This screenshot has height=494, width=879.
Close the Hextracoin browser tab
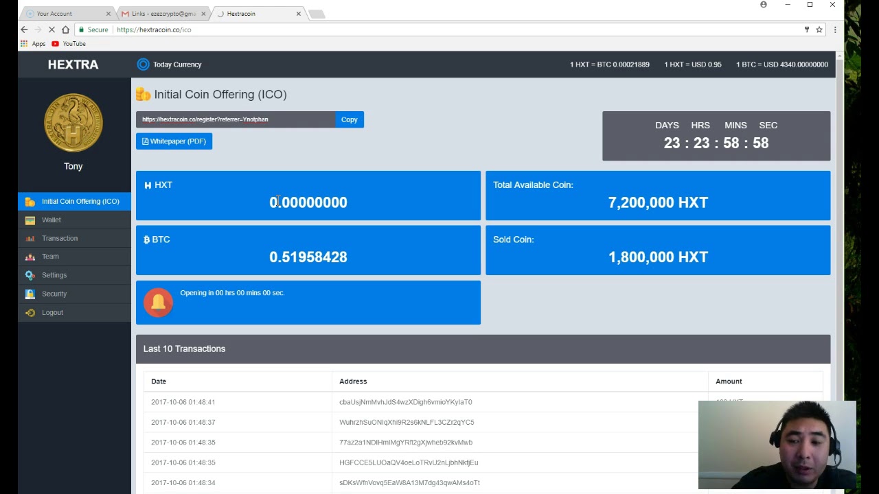tap(298, 14)
